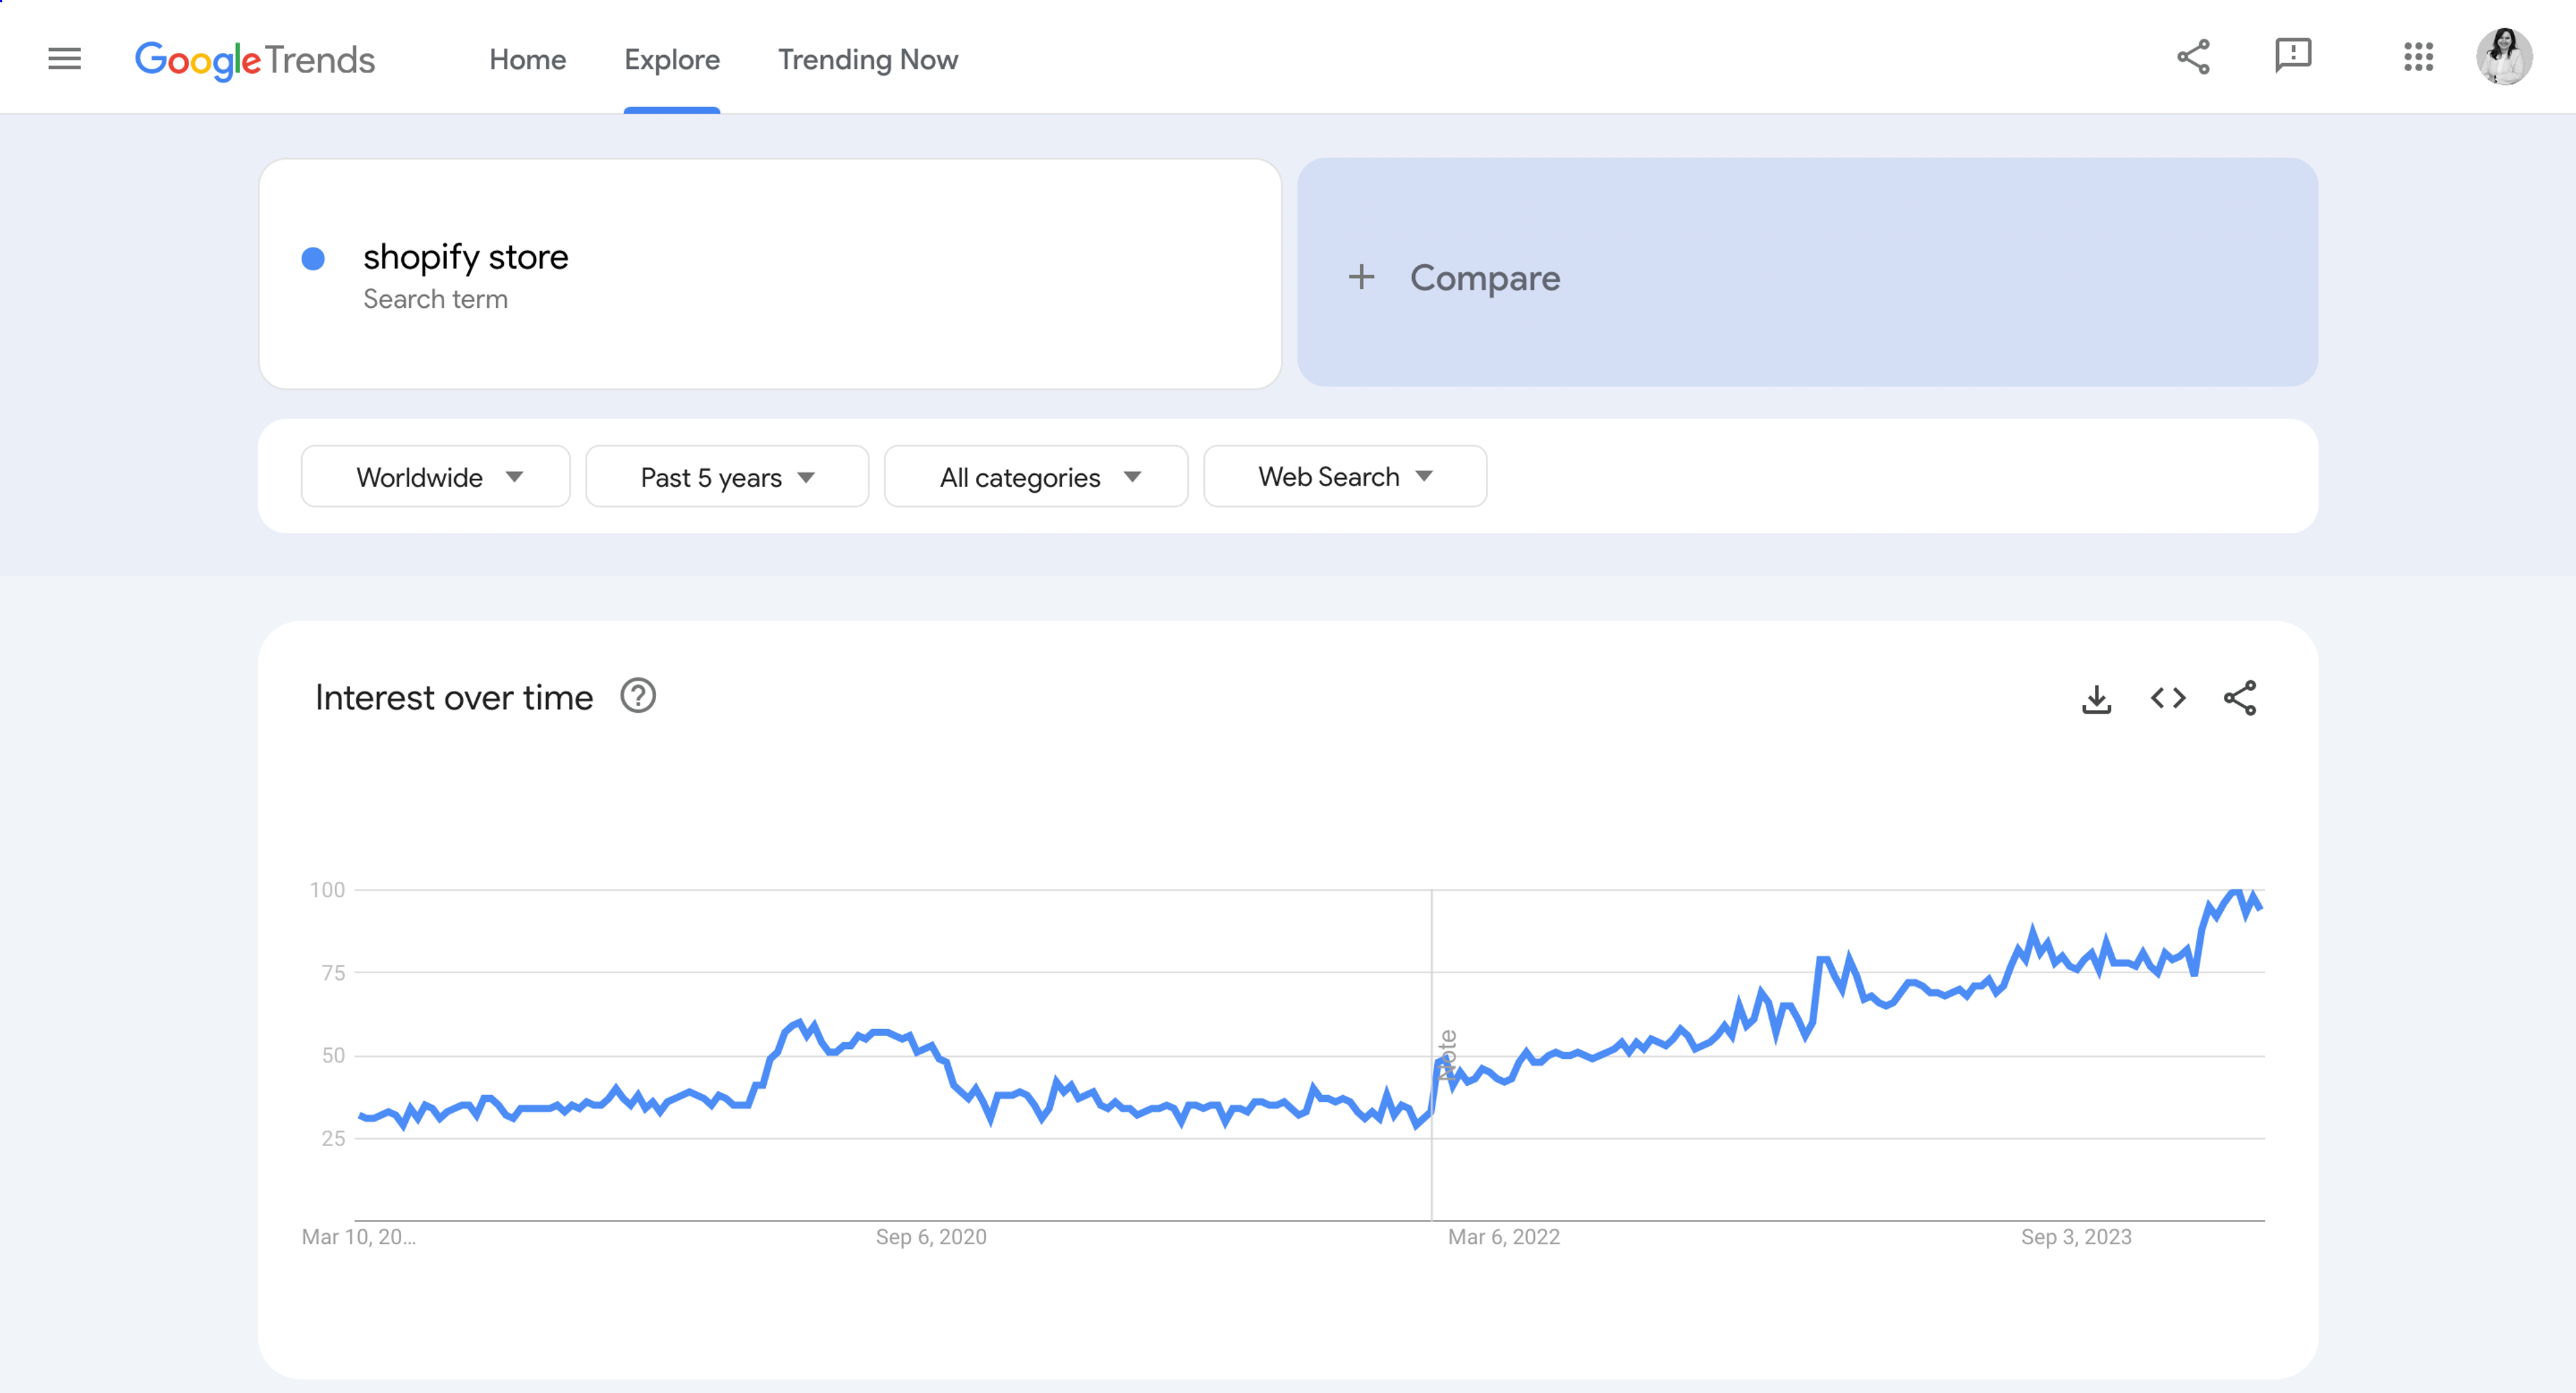Go to the Home tab

coord(527,60)
